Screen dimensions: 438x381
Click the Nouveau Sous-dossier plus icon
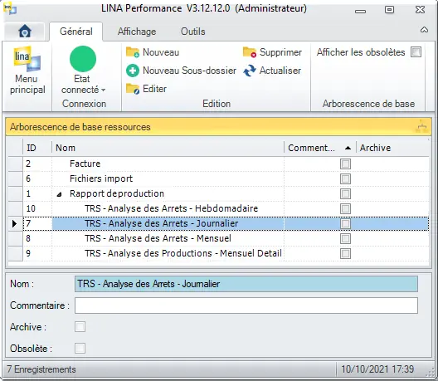click(133, 71)
